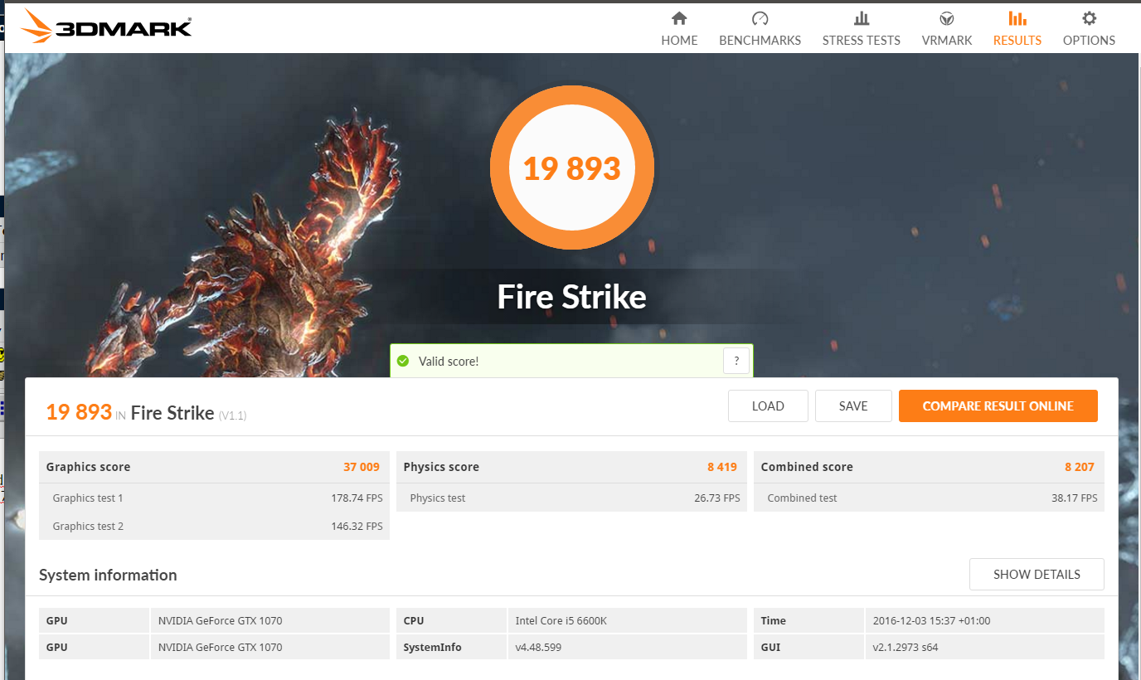Click the 3DMark logo
The width and height of the screenshot is (1141, 680).
(106, 27)
